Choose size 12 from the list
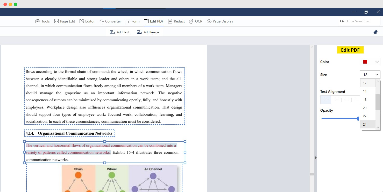Screen dimensions: 383x192 (x=368, y=83)
